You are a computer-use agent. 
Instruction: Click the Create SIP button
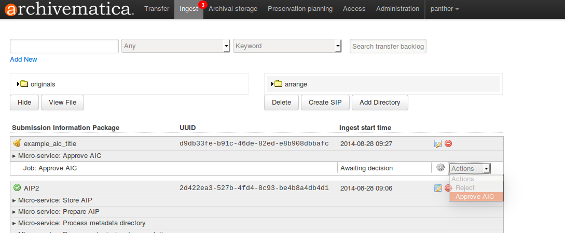(x=325, y=103)
